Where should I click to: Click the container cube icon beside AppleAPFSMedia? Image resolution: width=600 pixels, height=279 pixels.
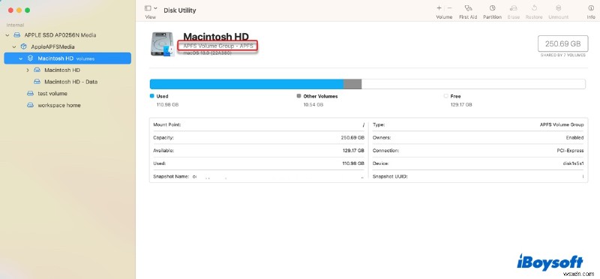(24, 46)
